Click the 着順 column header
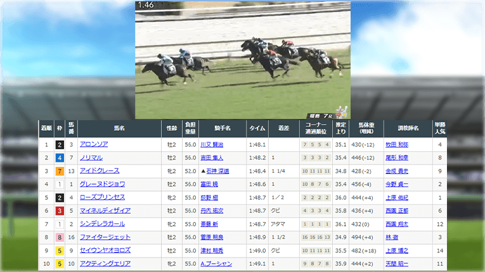 coord(46,128)
